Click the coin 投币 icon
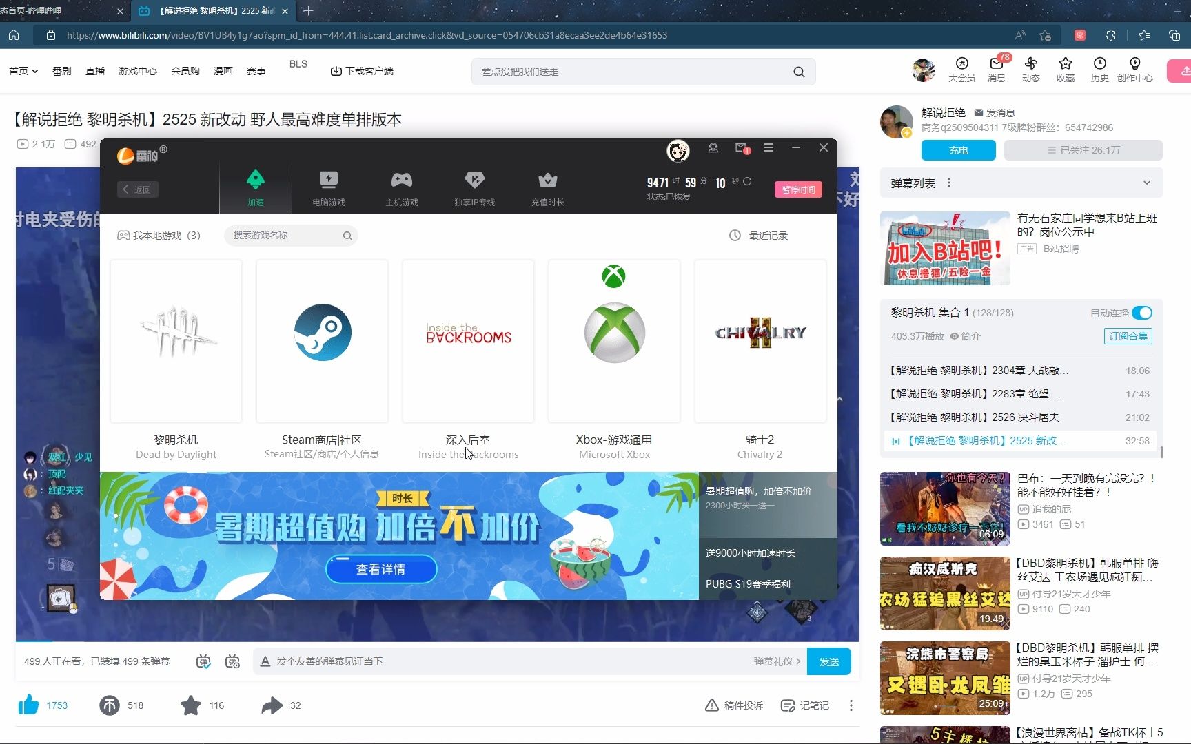This screenshot has height=744, width=1191. pos(110,705)
